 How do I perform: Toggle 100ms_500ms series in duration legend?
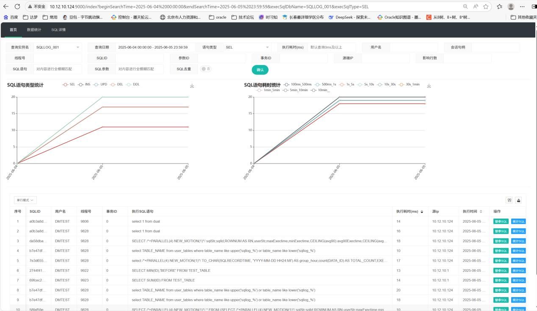(x=297, y=85)
